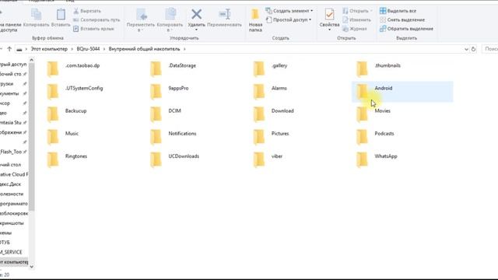The height and width of the screenshot is (280, 498).
Task: Click the navigation pane scrollbar up arrow
Action: [x=31, y=60]
